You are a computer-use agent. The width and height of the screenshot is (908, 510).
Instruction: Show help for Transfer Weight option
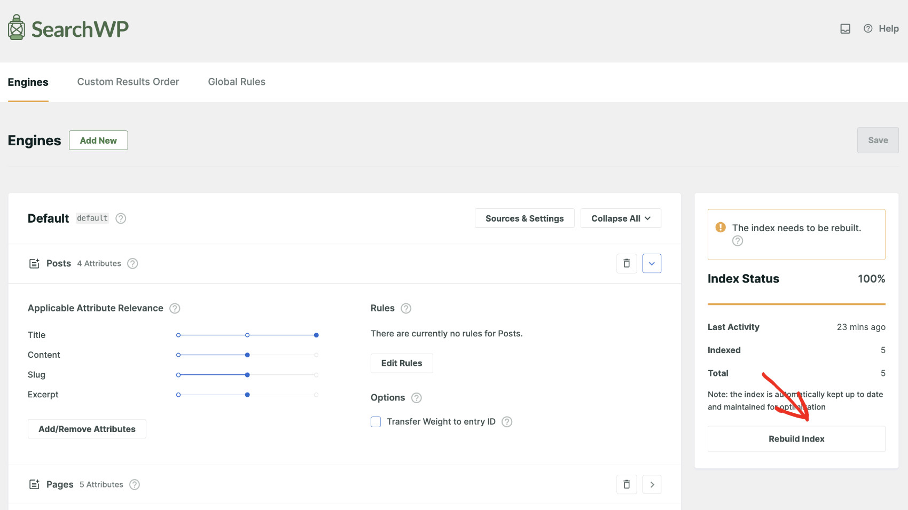[x=507, y=422]
